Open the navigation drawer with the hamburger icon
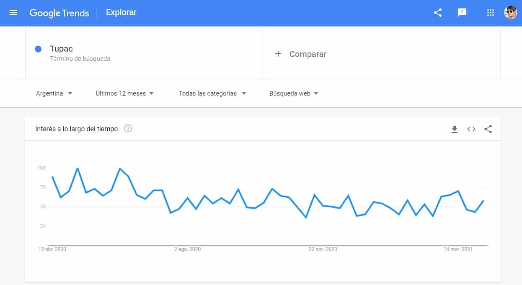Viewport: 522px width, 285px height. click(x=13, y=12)
